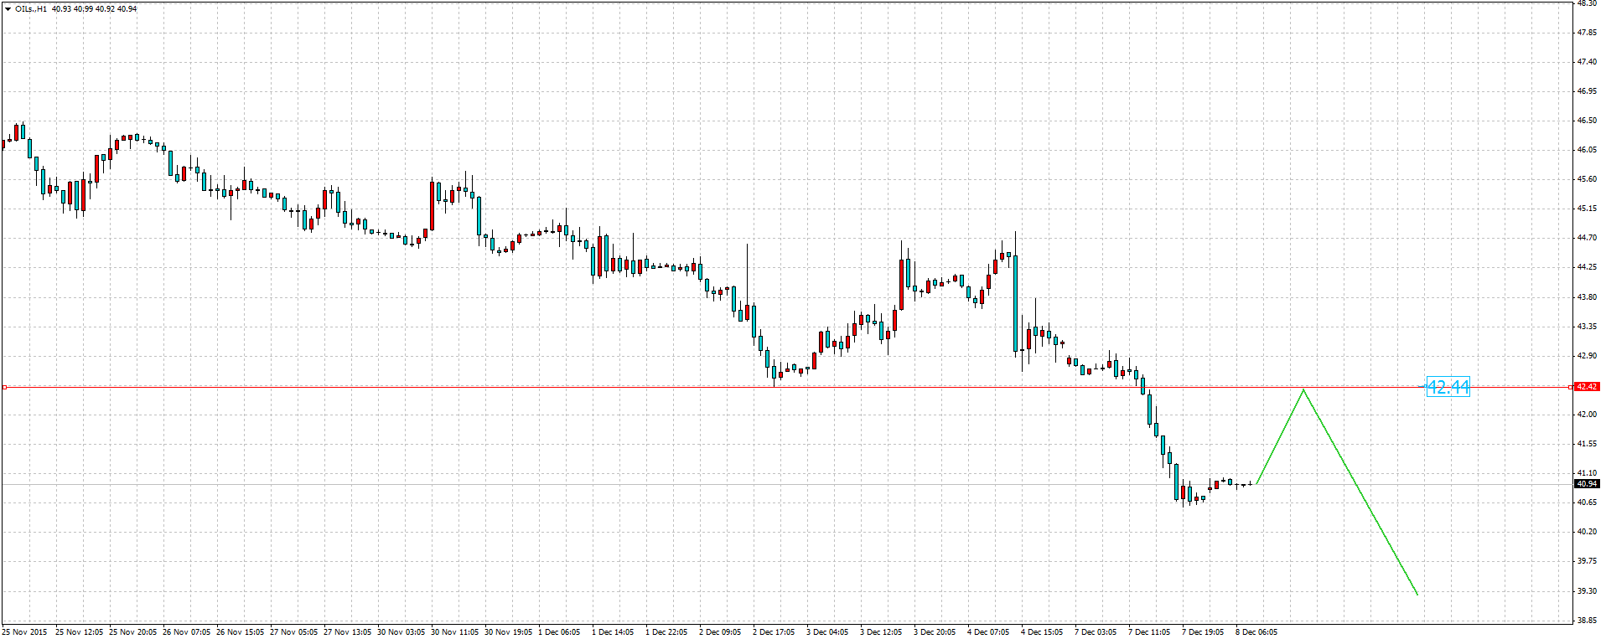Click the OILs.,H1 symbol title text
1606x639 pixels.
coord(31,9)
